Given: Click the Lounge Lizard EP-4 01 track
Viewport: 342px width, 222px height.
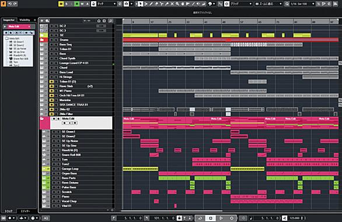Looking at the screenshot, I should tap(74, 63).
